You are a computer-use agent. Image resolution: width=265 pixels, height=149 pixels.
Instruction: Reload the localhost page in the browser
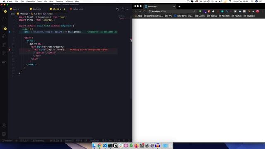coord(145,12)
